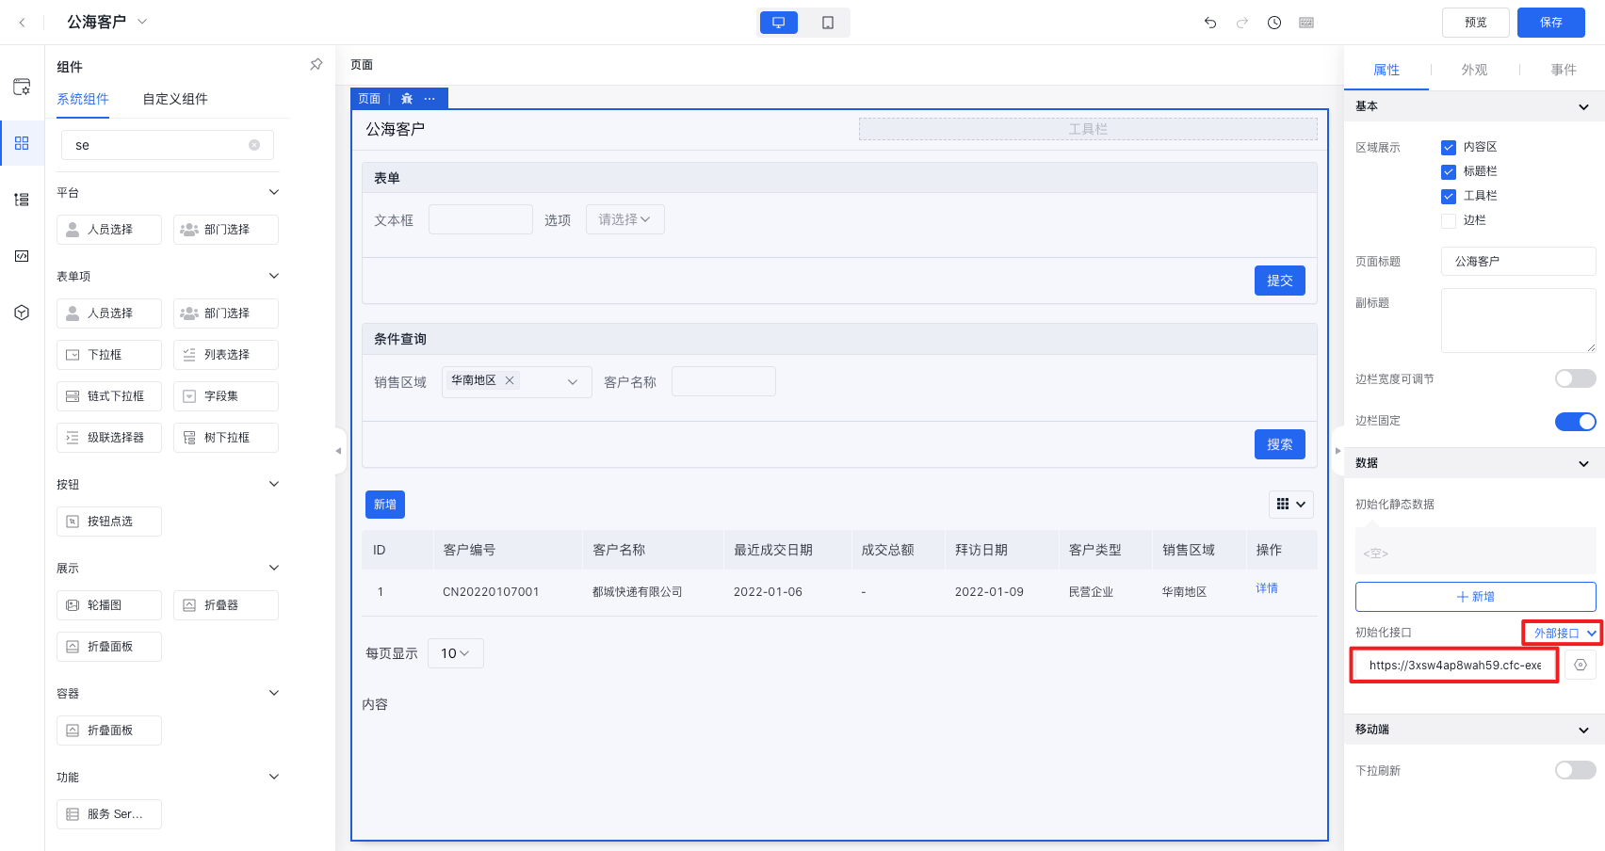Viewport: 1605px width, 851px height.
Task: Collapse the 平台 component group
Action: coord(274,192)
